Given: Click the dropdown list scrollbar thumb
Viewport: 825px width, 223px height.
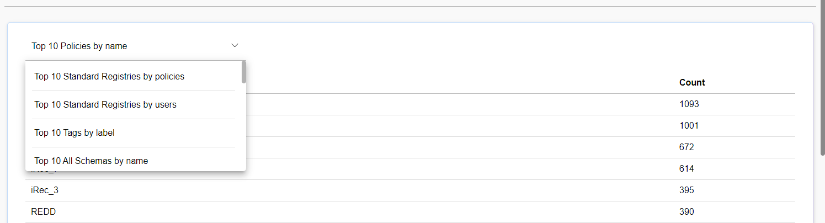Looking at the screenshot, I should pos(244,72).
